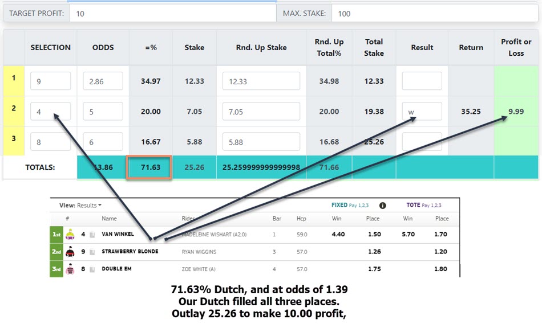Click the row 3 Rnd. Up Stake field
Viewport: 542px width, 324px height.
click(x=261, y=142)
